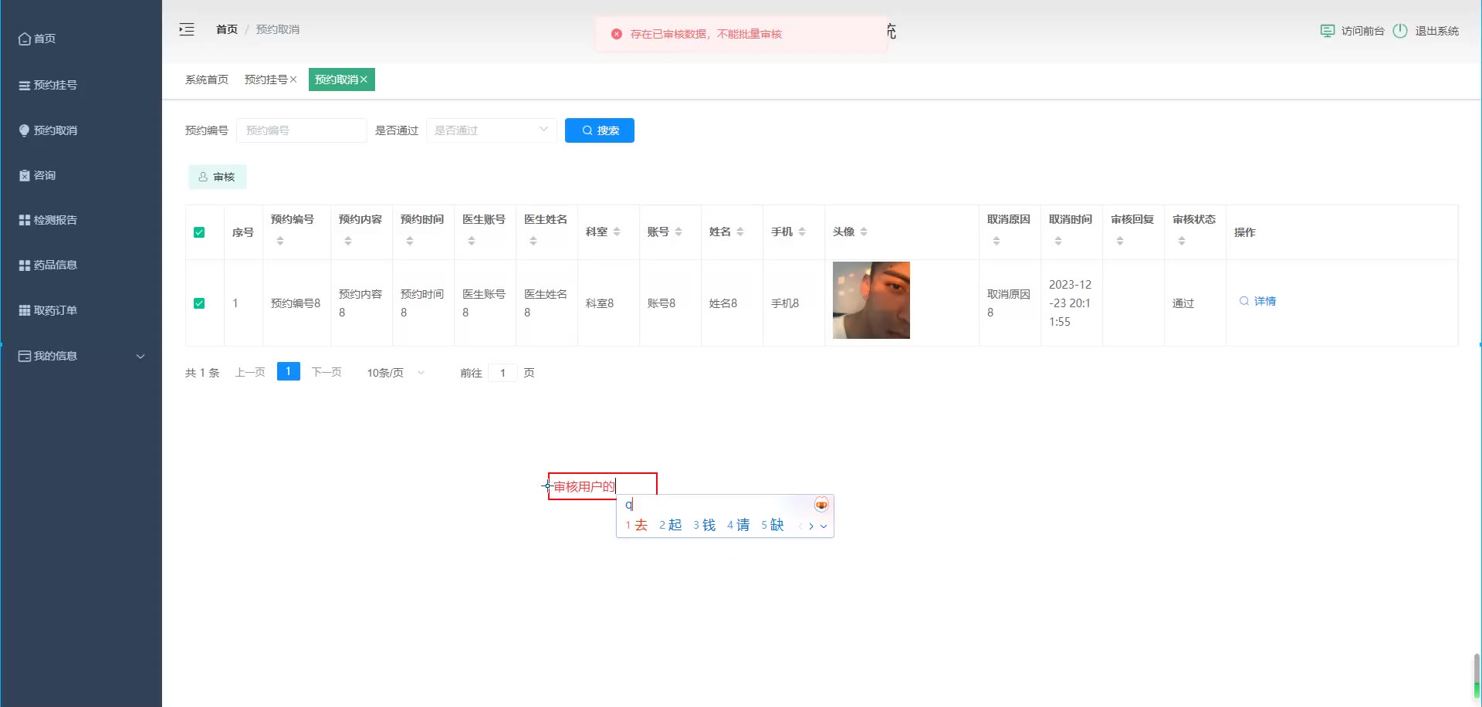This screenshot has height=707, width=1482.
Task: Sort by 取消时间 column arrows
Action: pyautogui.click(x=1058, y=241)
